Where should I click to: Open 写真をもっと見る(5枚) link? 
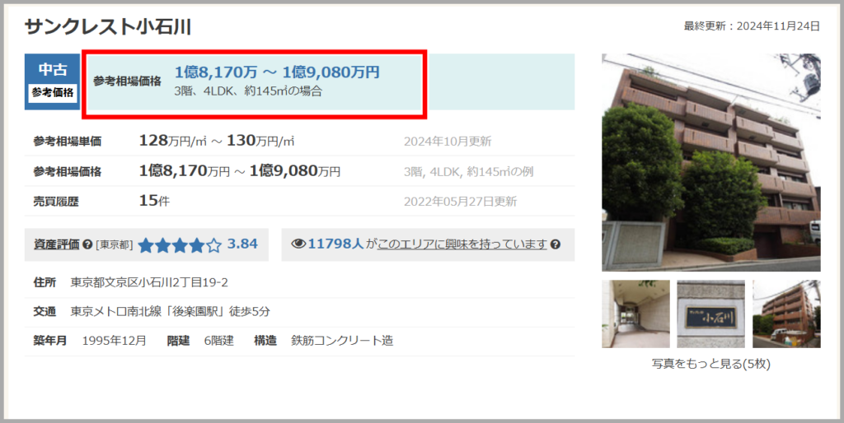710,364
